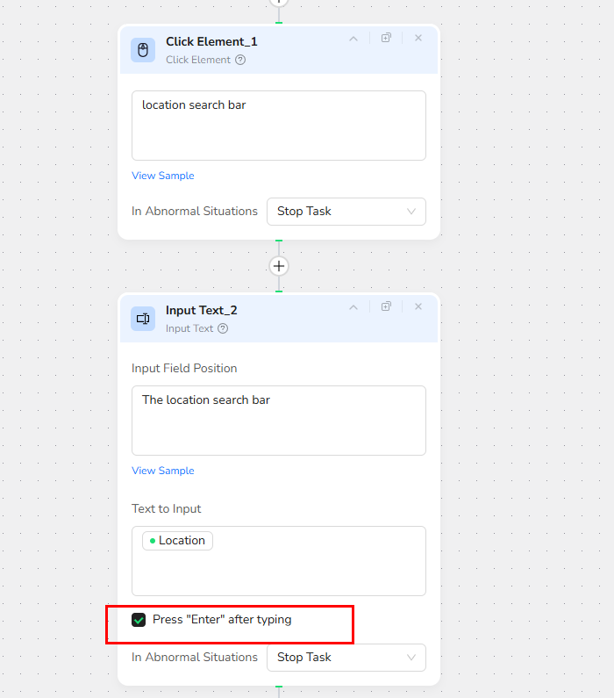Click into the Input Field Position text area
614x698 pixels.
tap(279, 421)
